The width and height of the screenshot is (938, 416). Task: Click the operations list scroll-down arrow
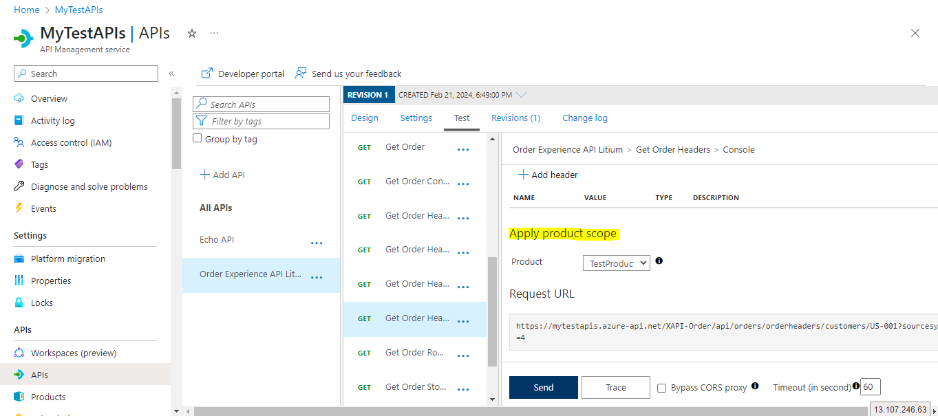click(492, 399)
